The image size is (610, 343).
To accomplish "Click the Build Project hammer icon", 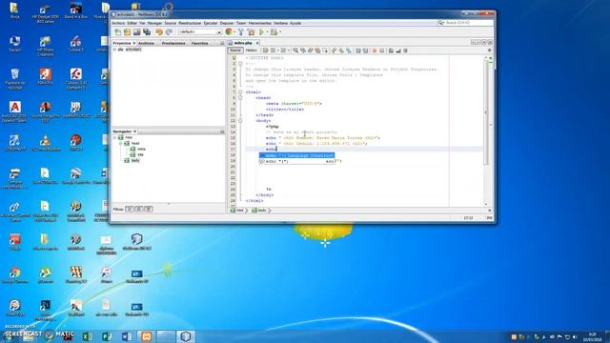I will tap(241, 32).
